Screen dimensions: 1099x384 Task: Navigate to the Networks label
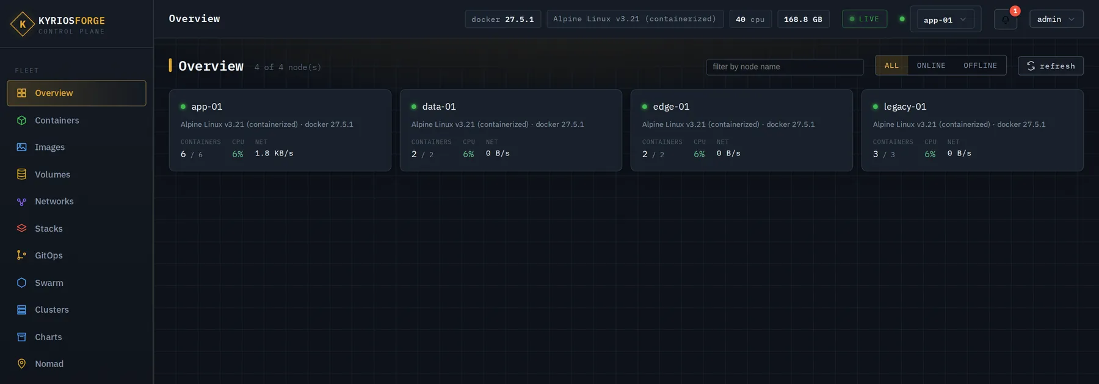54,202
